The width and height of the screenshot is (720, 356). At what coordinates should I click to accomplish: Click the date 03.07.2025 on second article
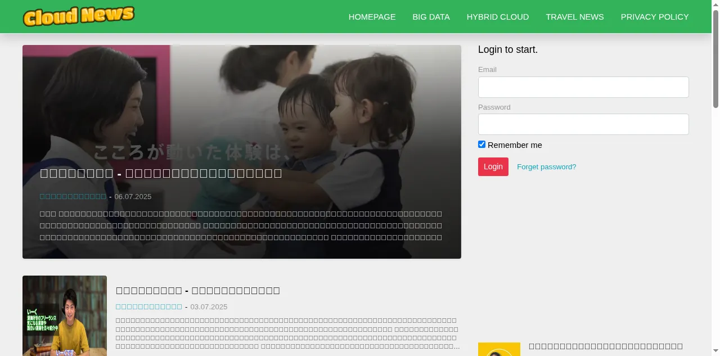tap(209, 307)
